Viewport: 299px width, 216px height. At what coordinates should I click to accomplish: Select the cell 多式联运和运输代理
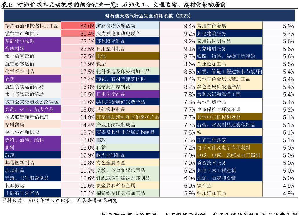point(32,117)
